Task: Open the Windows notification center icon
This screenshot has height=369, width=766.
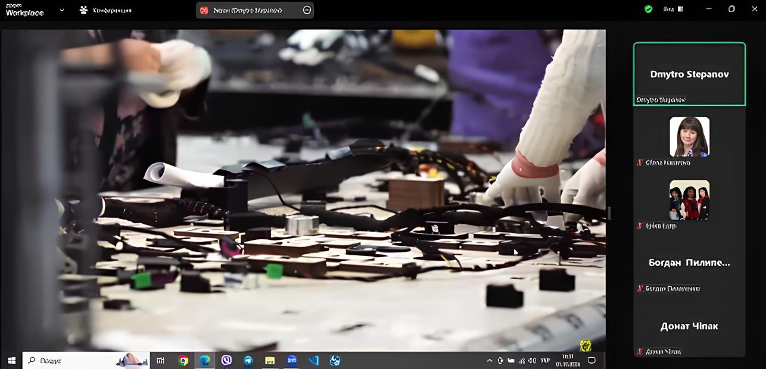Action: tap(591, 360)
